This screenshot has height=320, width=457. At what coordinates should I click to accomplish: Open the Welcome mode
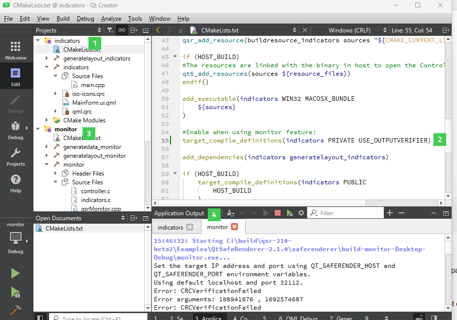point(15,51)
